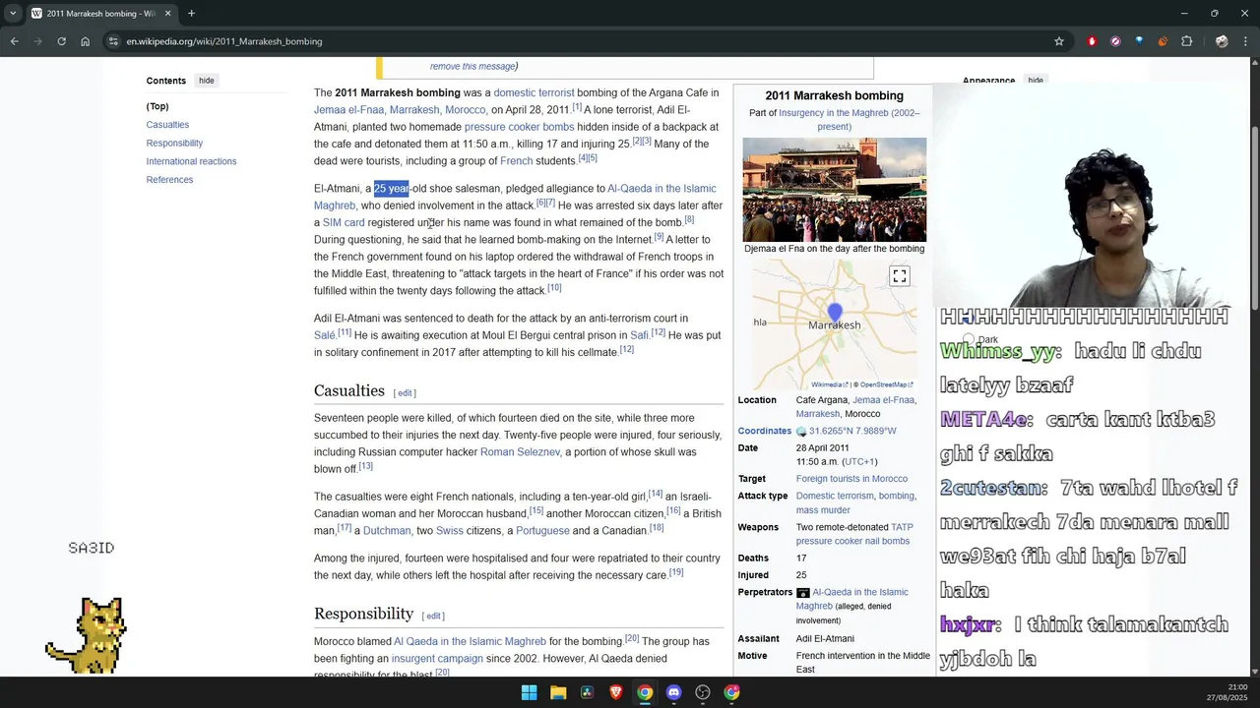Open OBS Studio from the taskbar
The image size is (1260, 708).
pyautogui.click(x=703, y=692)
